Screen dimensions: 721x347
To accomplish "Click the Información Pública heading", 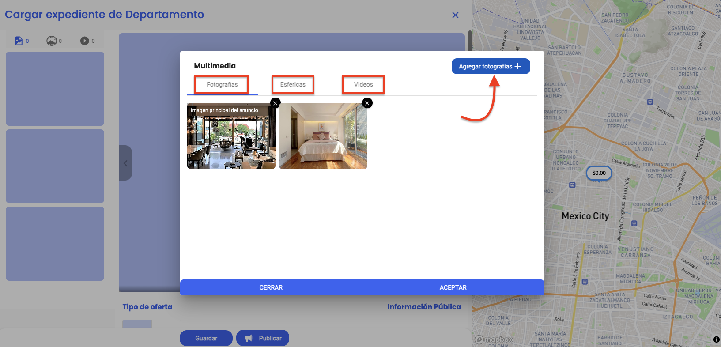I will [x=424, y=307].
